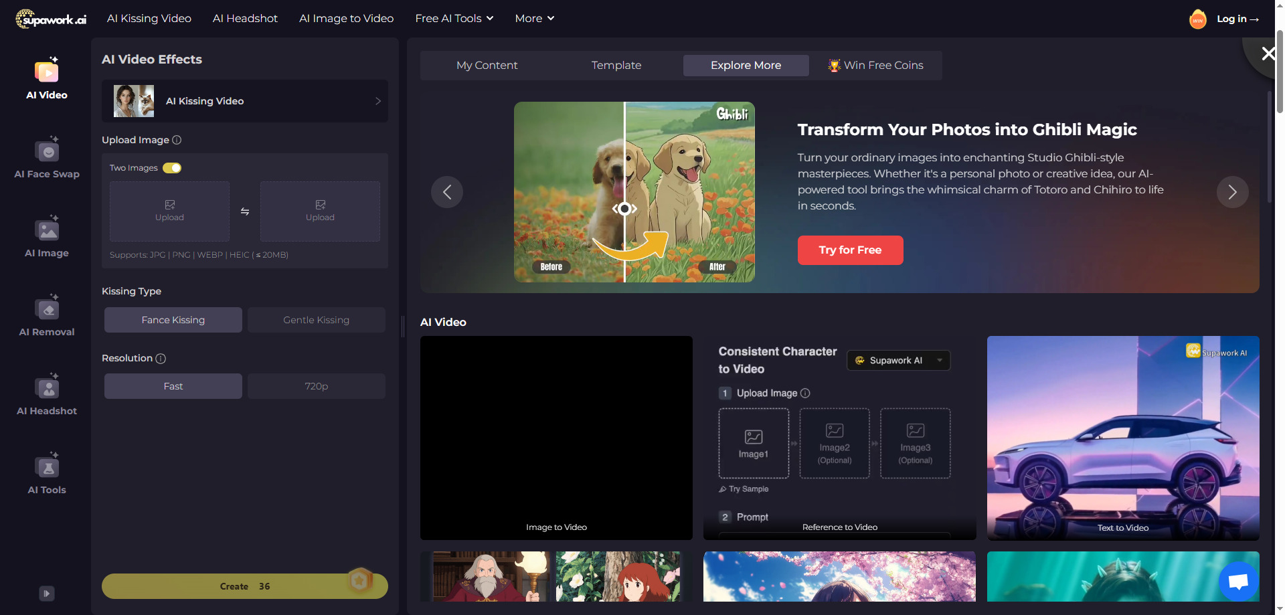Swap the two uploaded images

(x=245, y=211)
